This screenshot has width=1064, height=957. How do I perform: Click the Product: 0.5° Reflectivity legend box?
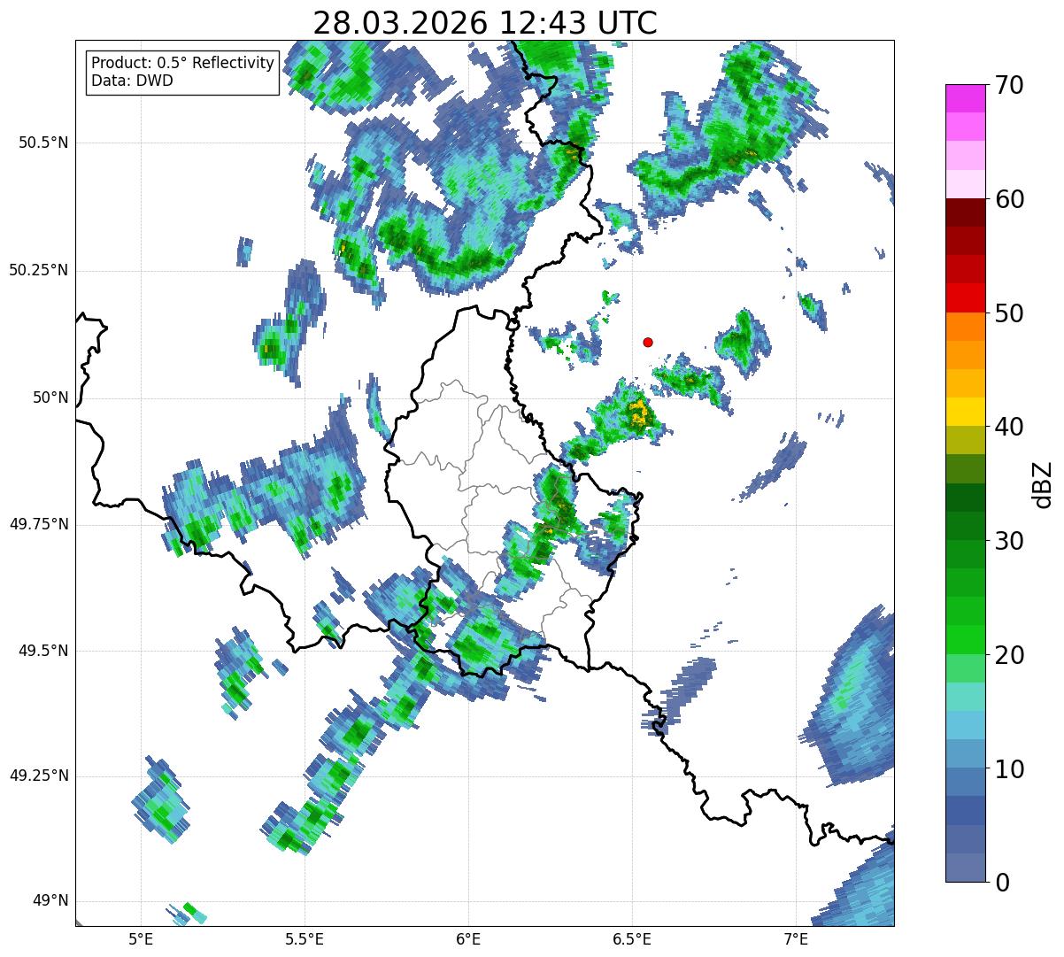183,72
